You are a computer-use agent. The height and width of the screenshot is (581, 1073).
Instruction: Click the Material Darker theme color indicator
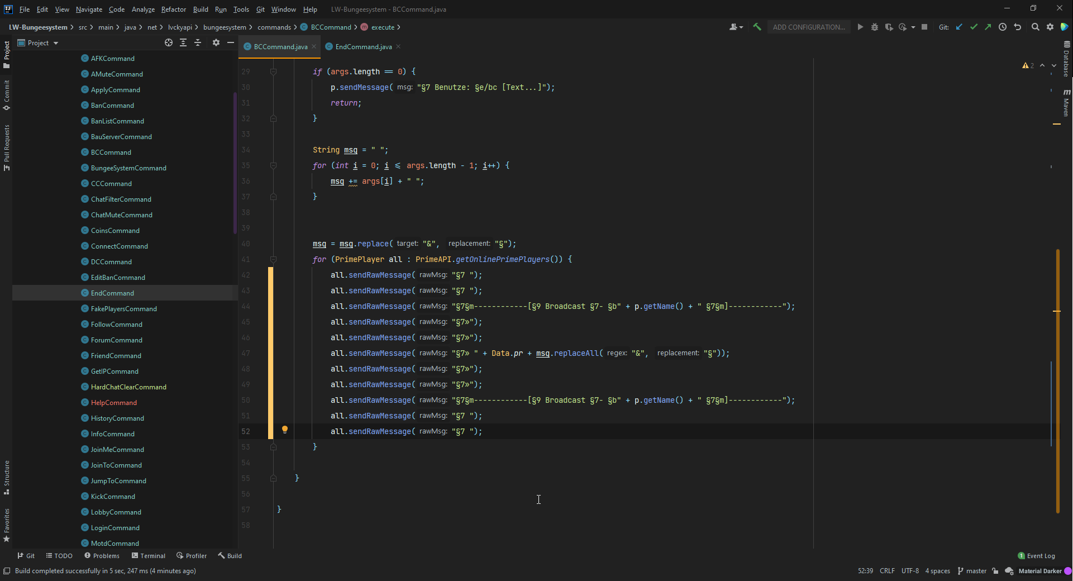pyautogui.click(x=1068, y=571)
